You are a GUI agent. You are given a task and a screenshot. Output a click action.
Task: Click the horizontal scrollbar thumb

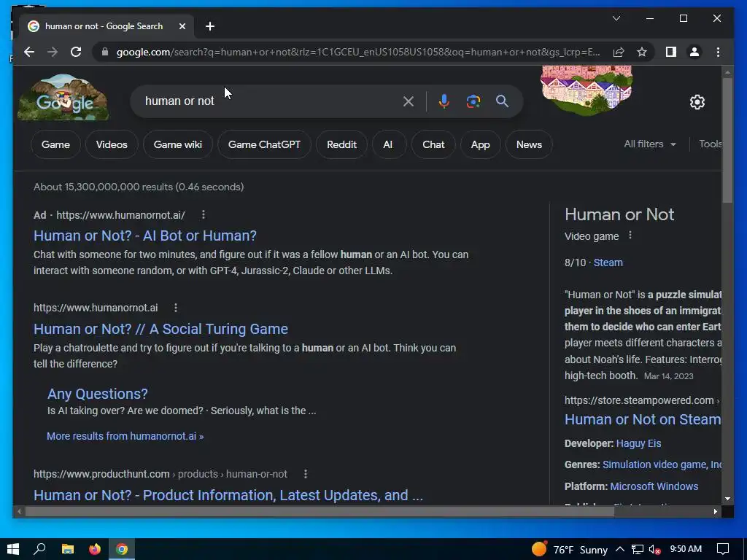pos(320,511)
